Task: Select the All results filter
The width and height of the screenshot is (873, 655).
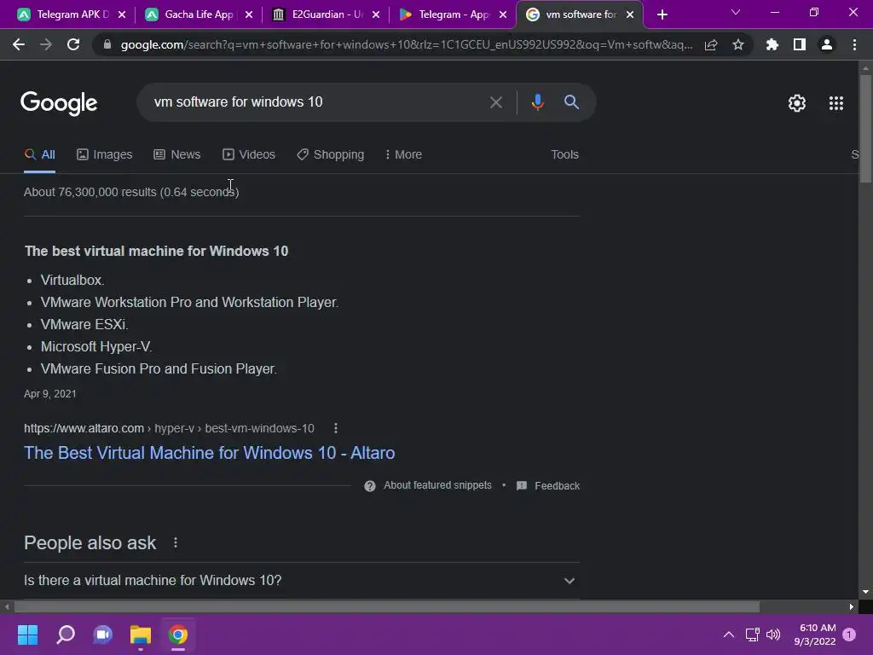Action: (39, 155)
